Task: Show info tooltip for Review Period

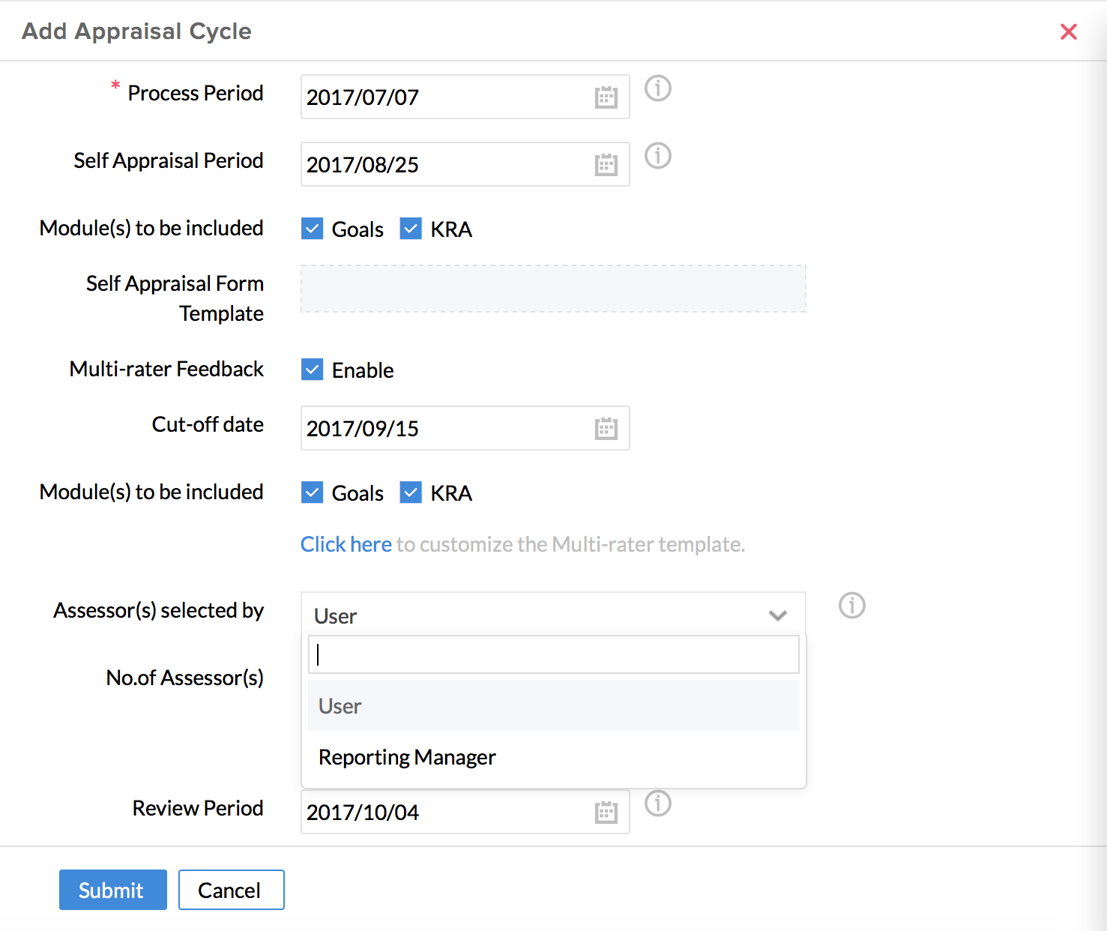Action: pyautogui.click(x=658, y=804)
